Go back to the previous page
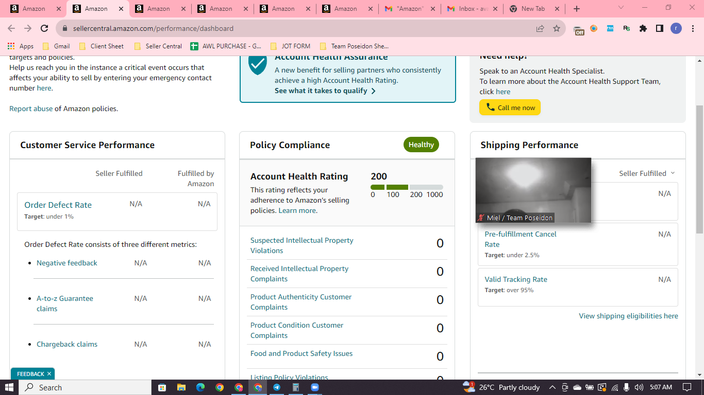 coord(11,29)
